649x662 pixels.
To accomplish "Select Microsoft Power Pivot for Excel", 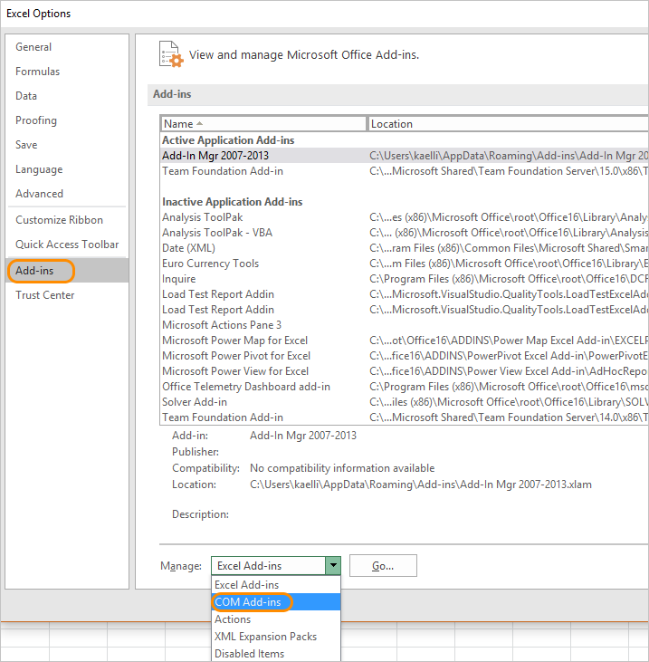I will (236, 356).
